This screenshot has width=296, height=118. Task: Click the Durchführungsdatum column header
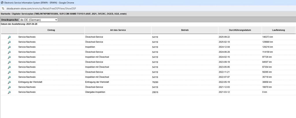click(240, 30)
